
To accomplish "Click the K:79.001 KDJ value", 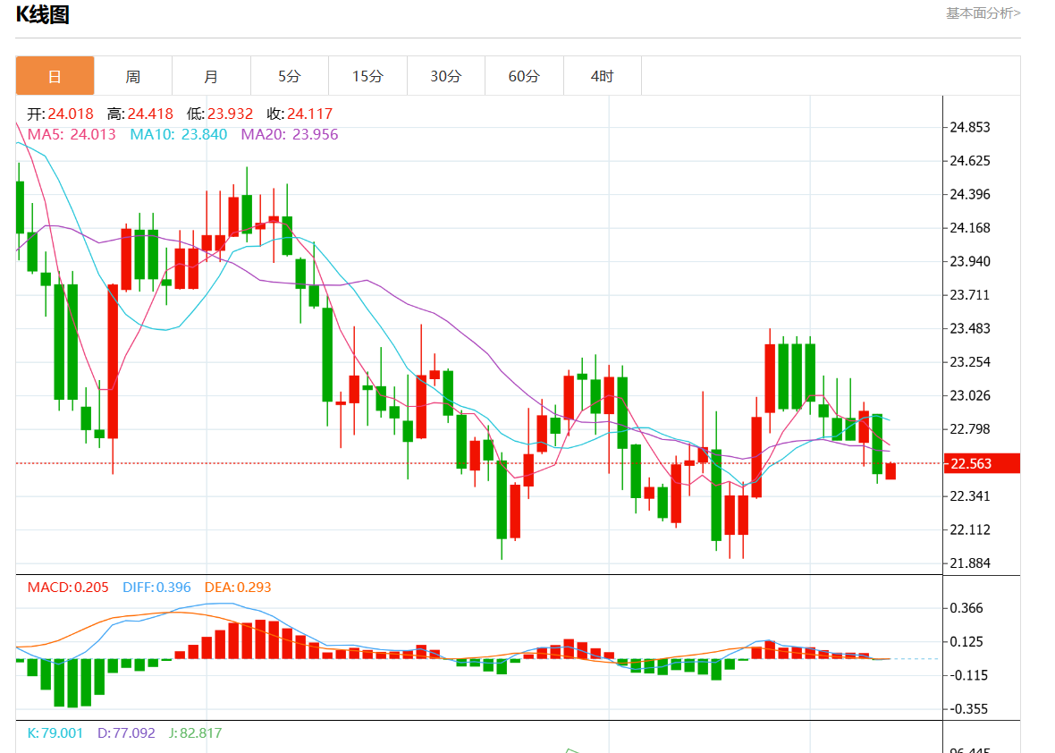I will 55,732.
